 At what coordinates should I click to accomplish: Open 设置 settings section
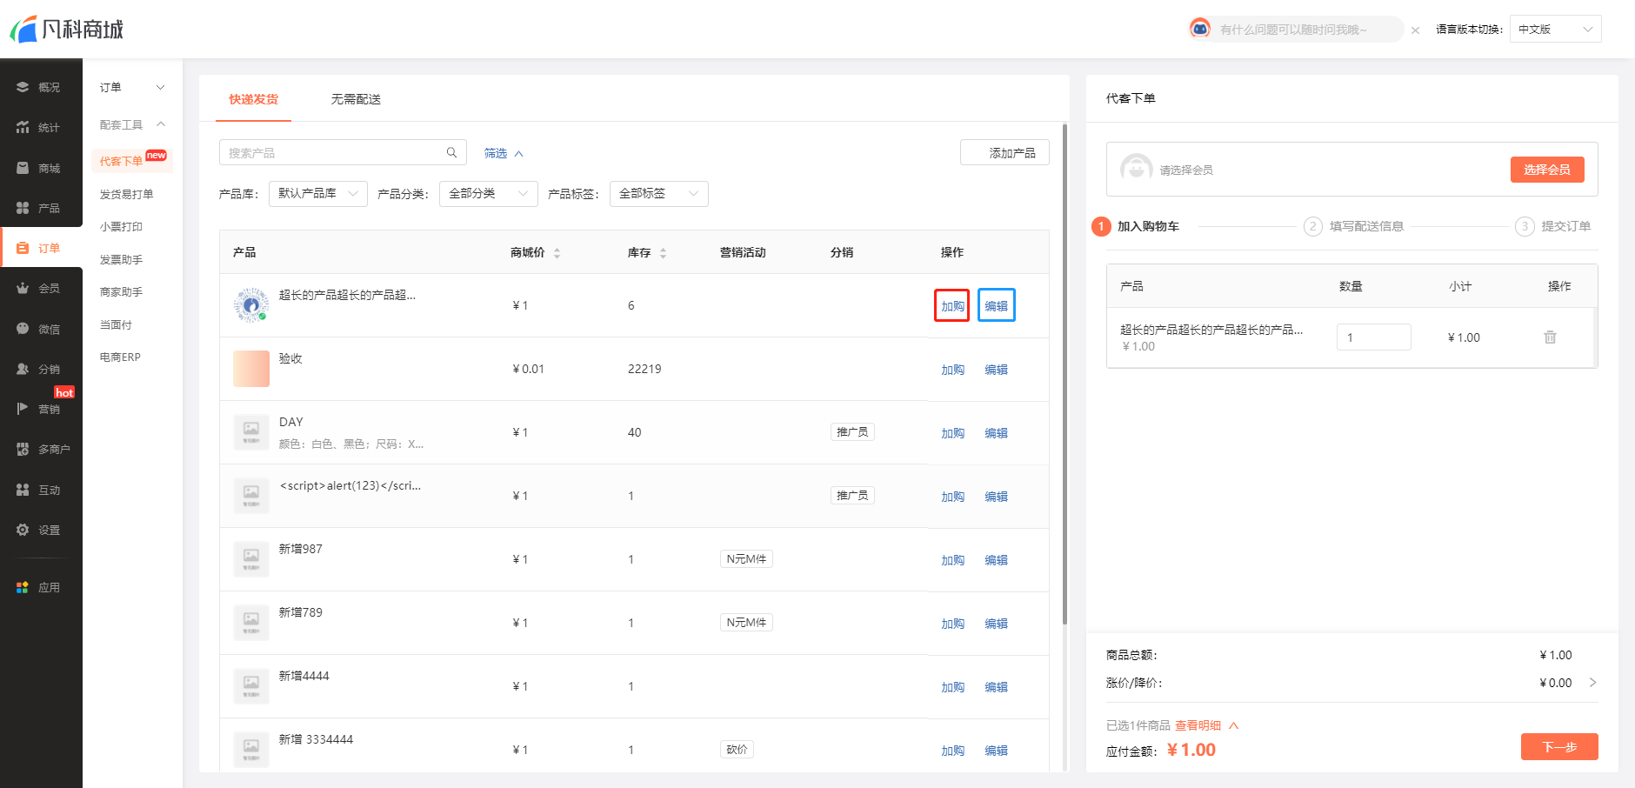(40, 530)
